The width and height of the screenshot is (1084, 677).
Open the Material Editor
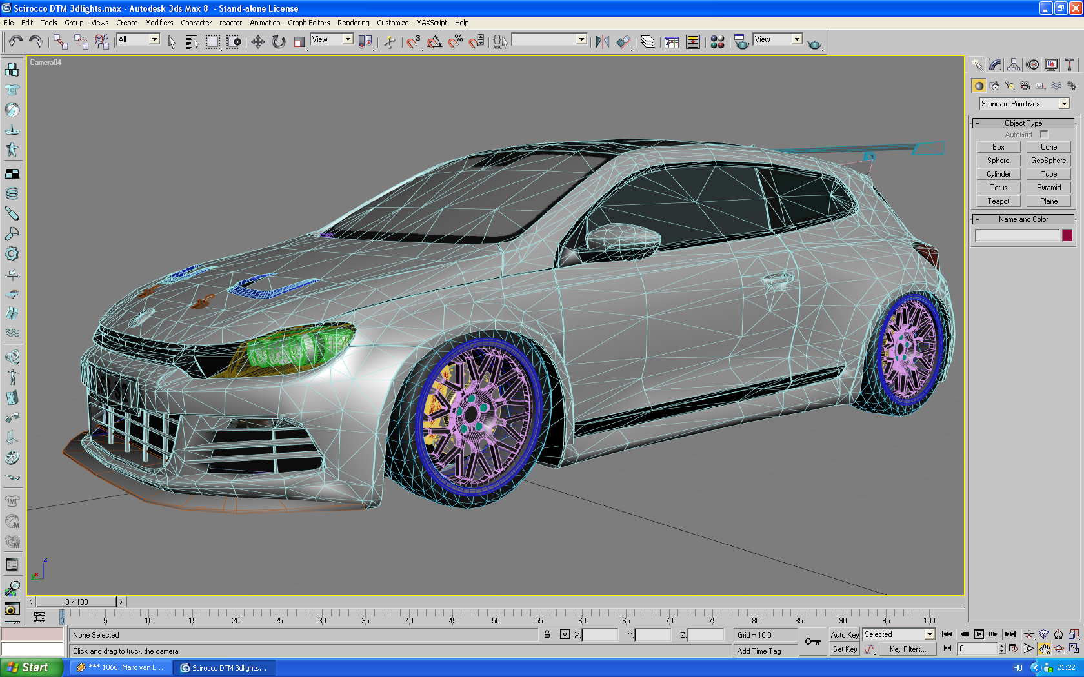(x=717, y=42)
